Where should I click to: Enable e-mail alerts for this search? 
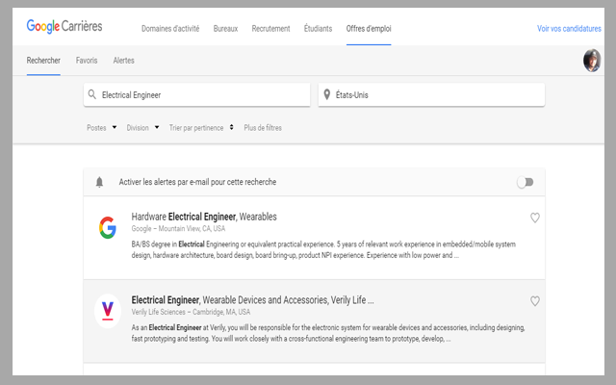tap(525, 182)
